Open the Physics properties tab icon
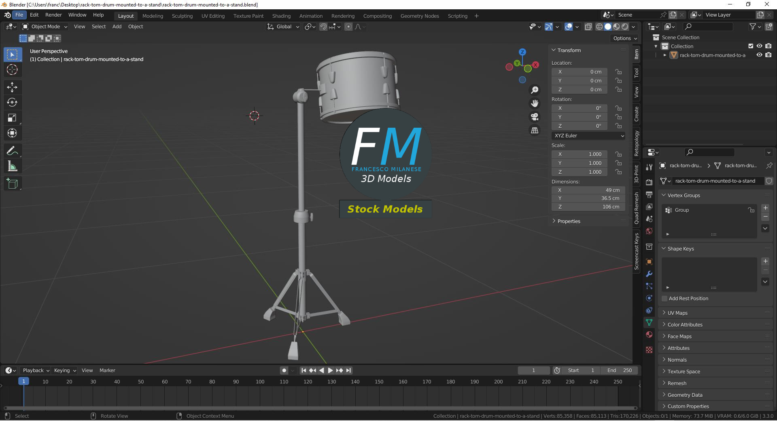 click(x=649, y=298)
